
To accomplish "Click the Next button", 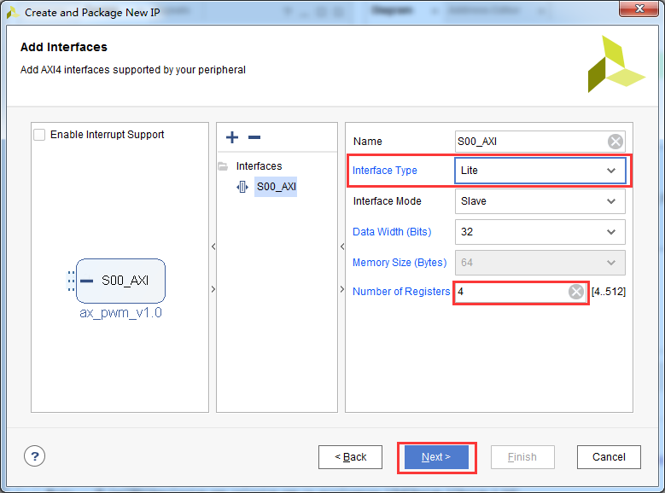I will [436, 457].
